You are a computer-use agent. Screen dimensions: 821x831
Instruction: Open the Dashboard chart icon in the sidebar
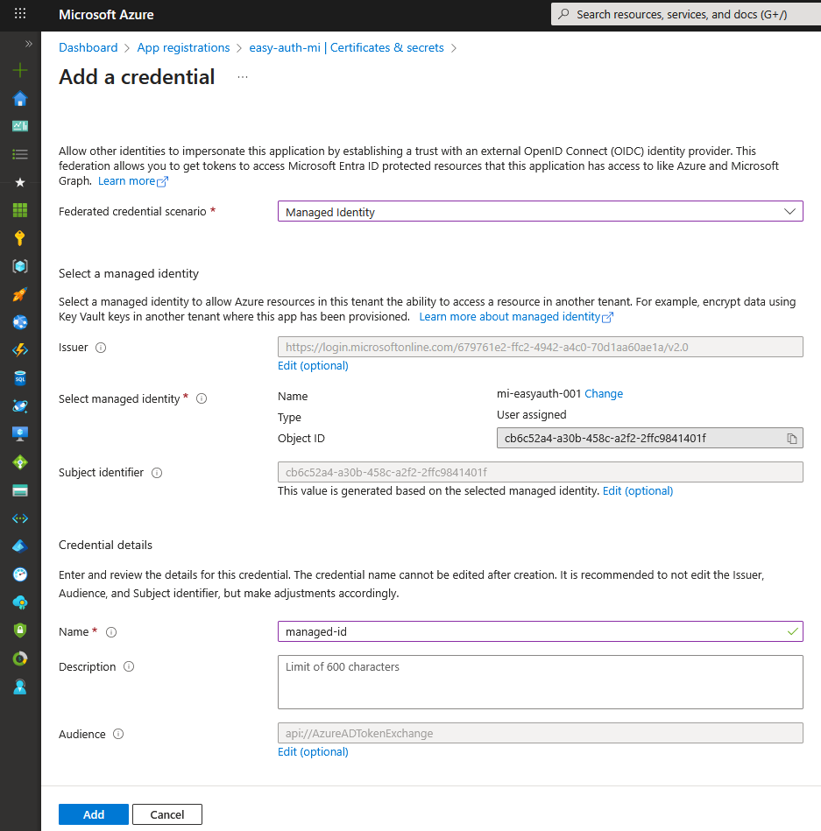pos(20,126)
